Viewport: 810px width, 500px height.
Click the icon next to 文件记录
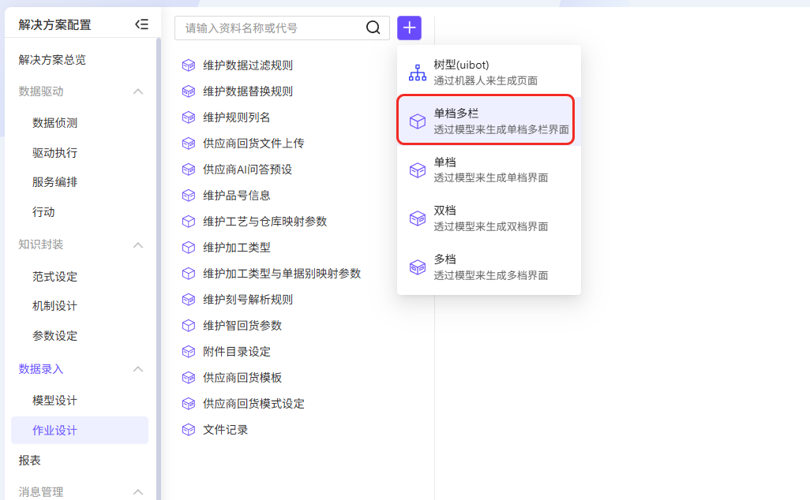188,430
